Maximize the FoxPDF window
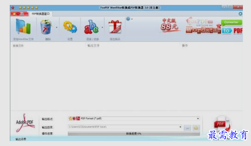This screenshot has width=251, height=146. 230,7
